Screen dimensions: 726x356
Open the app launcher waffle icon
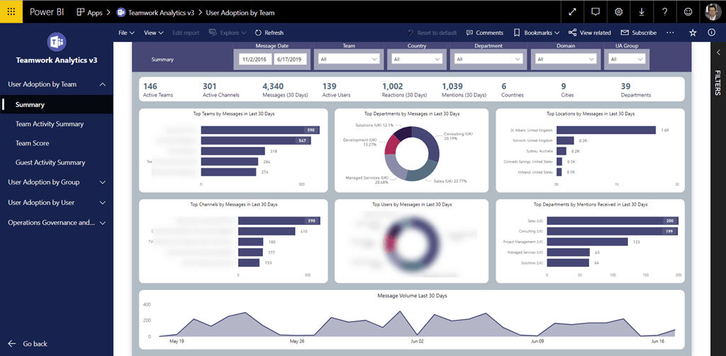[11, 12]
